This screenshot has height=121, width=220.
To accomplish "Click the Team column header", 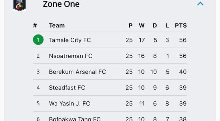I will 57,25.
